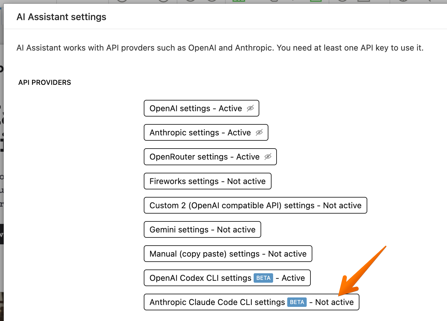Click the BETA badge on OpenAI Codex CLI
The image size is (447, 321).
click(263, 278)
